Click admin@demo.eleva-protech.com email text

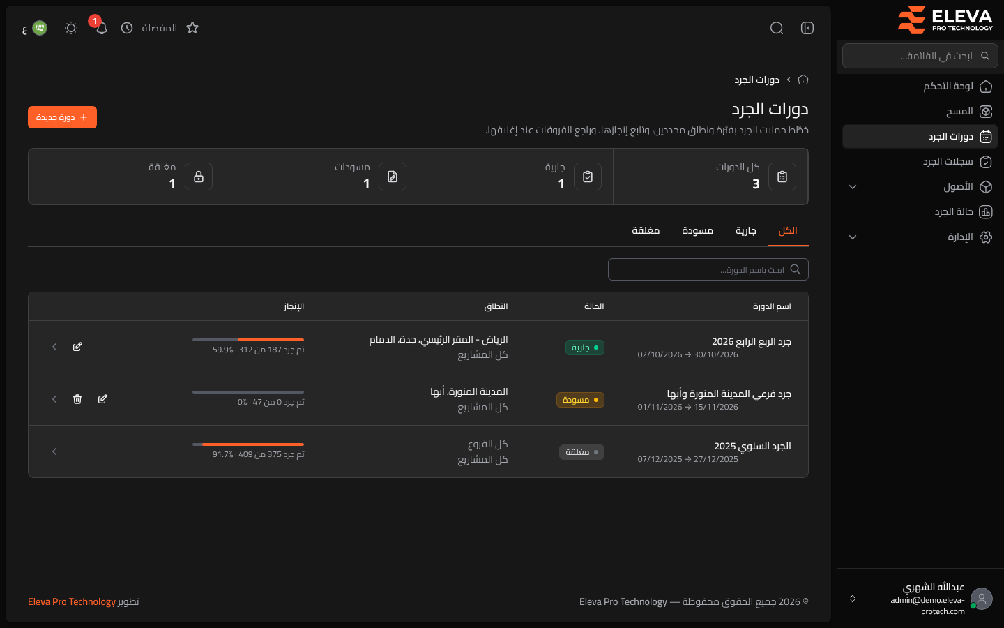tap(927, 606)
